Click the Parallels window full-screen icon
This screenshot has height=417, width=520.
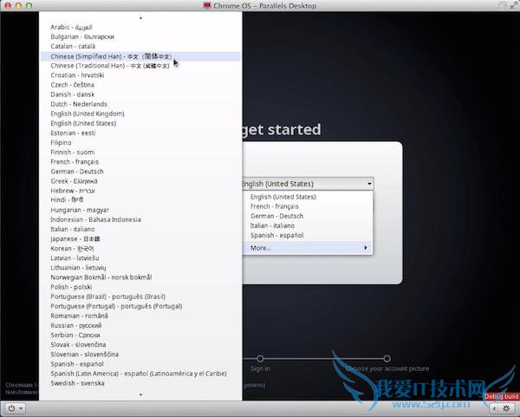513,5
